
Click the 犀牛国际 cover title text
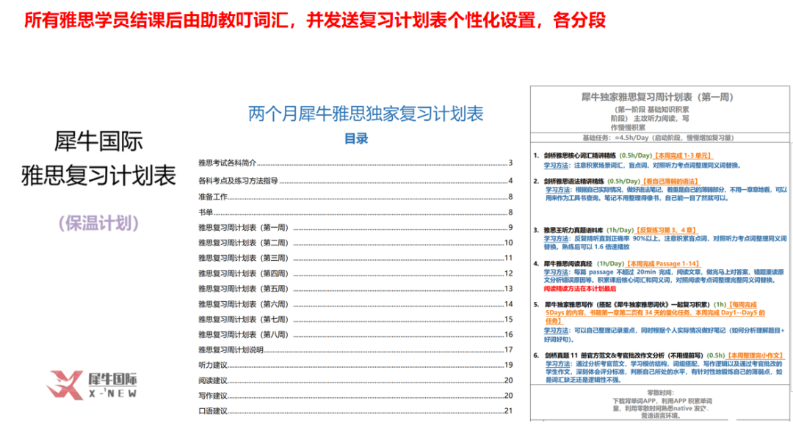coord(98,141)
